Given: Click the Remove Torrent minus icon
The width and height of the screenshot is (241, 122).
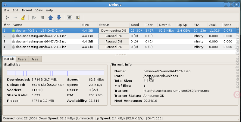Looking at the screenshot, I should click(15, 18).
